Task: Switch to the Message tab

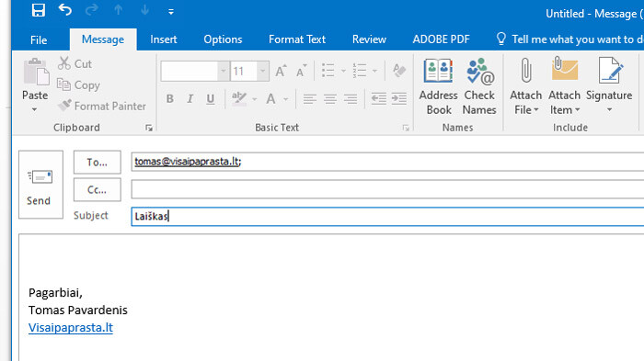Action: (103, 39)
